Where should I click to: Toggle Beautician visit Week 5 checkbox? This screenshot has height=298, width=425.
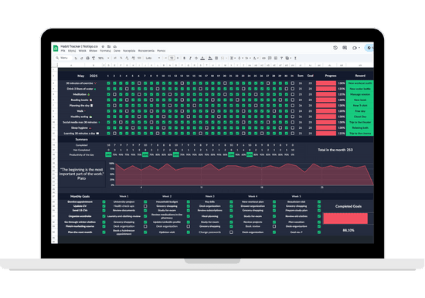coord(319,201)
